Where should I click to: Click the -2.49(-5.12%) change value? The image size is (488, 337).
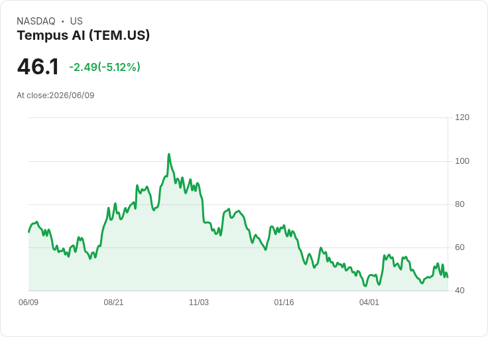[x=105, y=67]
